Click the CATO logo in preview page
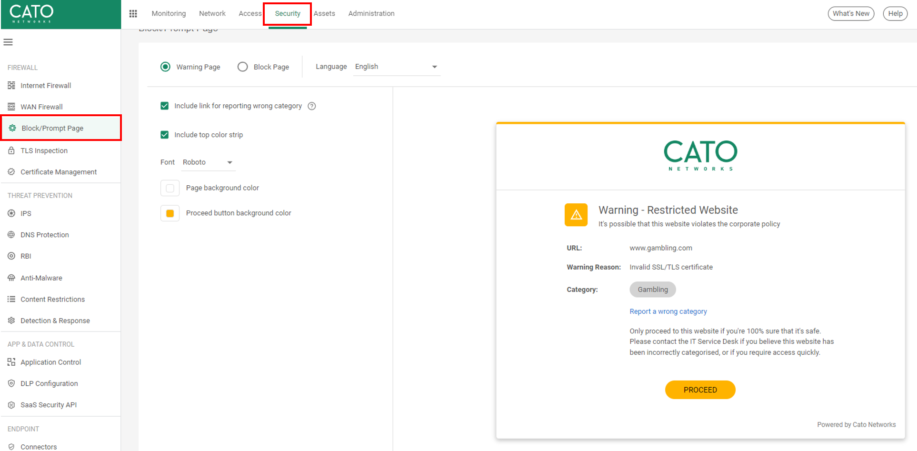Image resolution: width=917 pixels, height=451 pixels. pos(700,155)
